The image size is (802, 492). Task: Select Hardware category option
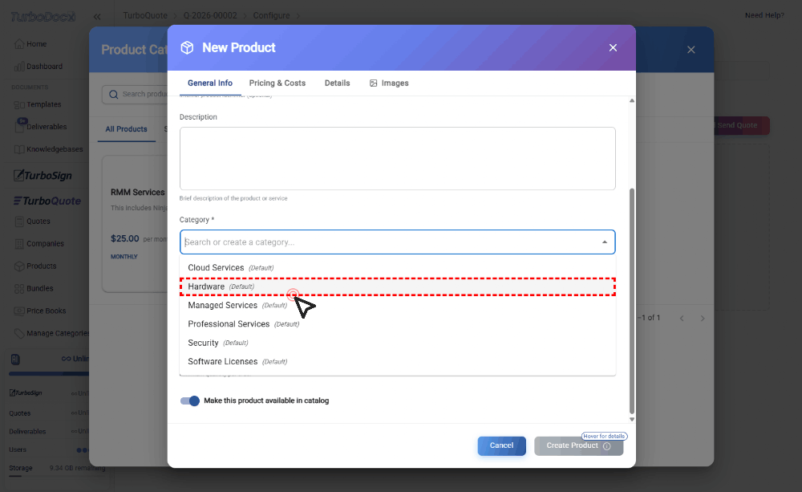coord(398,287)
